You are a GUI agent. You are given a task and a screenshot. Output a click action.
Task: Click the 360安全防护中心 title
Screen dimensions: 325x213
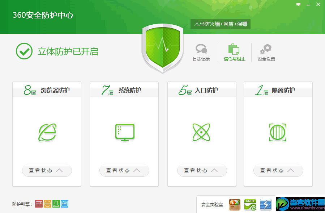(x=43, y=15)
